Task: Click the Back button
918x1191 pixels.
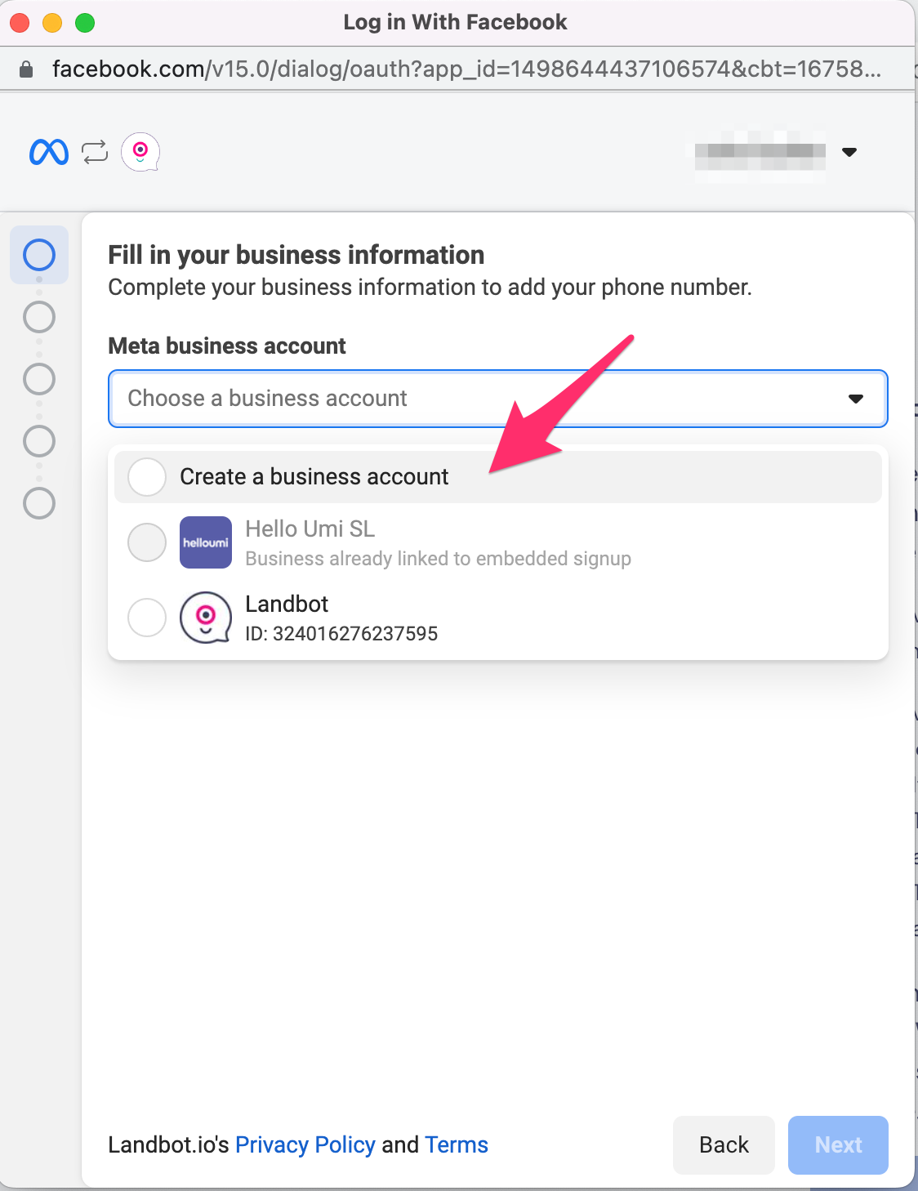Action: (724, 1145)
